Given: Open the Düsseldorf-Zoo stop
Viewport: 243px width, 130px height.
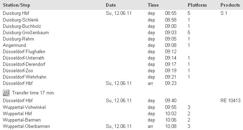Looking at the screenshot, I should click(18, 71).
